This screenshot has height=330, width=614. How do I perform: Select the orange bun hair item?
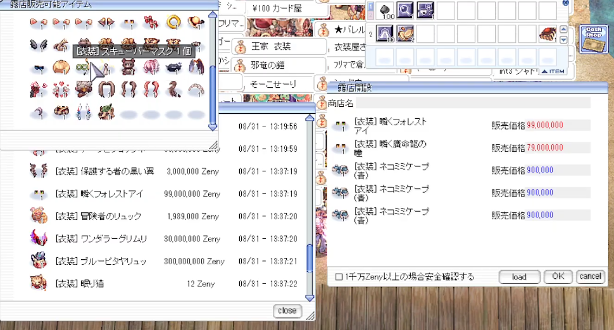61,68
